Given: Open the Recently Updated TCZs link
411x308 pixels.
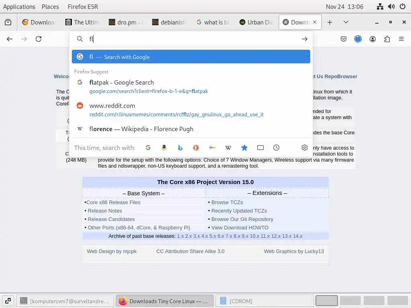Looking at the screenshot, I should pos(239,211).
